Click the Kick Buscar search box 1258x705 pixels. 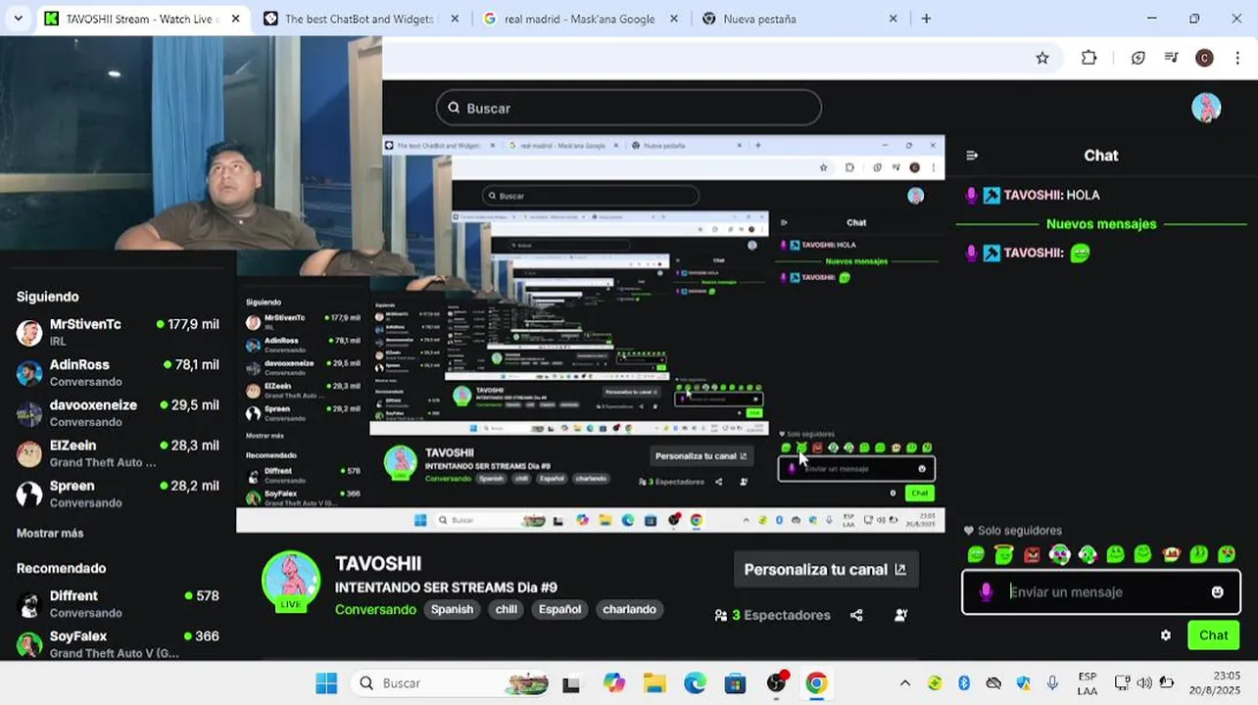[x=629, y=108]
